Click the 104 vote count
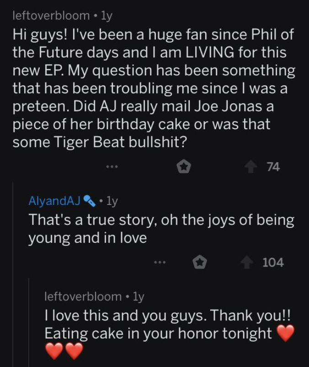Viewport: 309px width, 367px height. [273, 262]
